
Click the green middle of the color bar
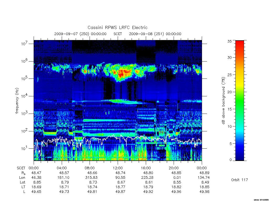[x=240, y=100]
